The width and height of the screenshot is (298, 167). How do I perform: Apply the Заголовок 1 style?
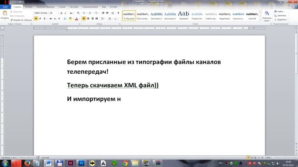[x=156, y=16]
